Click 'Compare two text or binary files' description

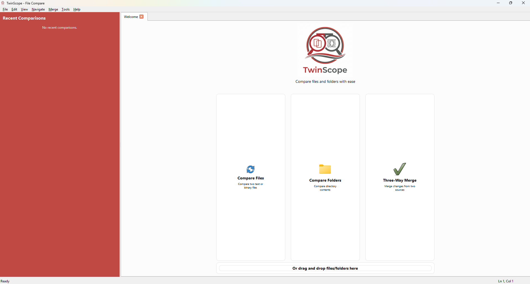[251, 186]
